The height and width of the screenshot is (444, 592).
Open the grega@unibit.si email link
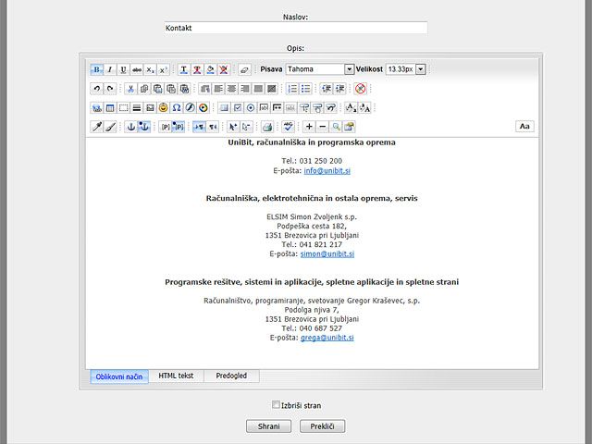pos(327,338)
